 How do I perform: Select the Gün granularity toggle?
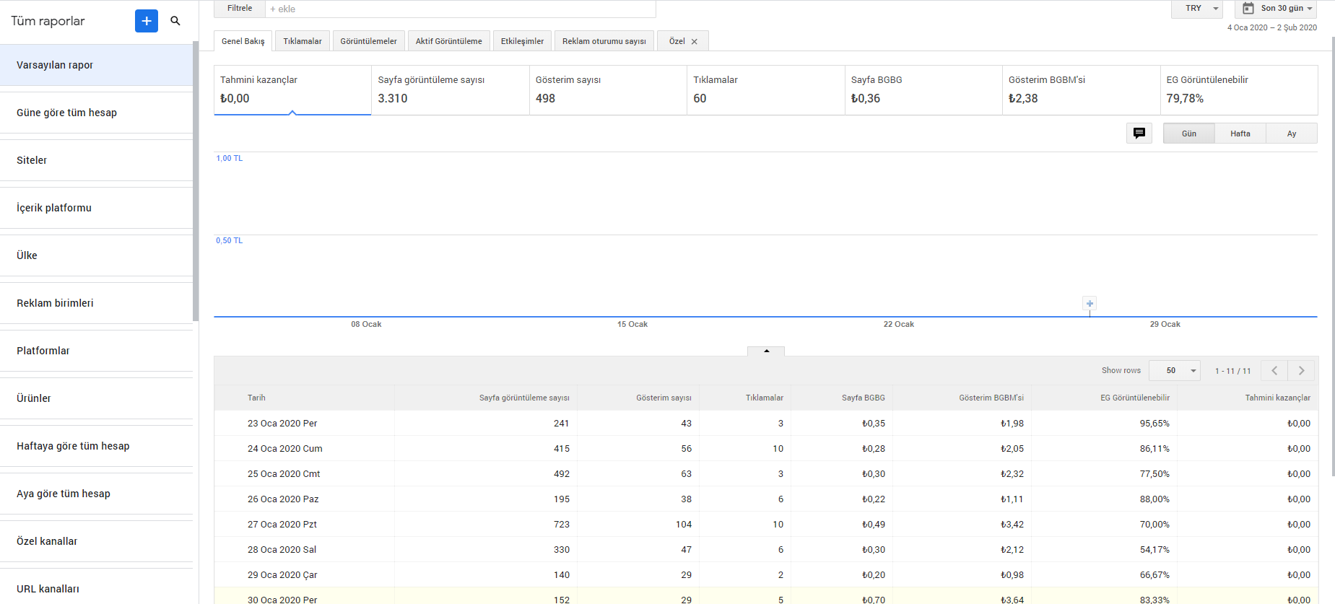coord(1189,134)
